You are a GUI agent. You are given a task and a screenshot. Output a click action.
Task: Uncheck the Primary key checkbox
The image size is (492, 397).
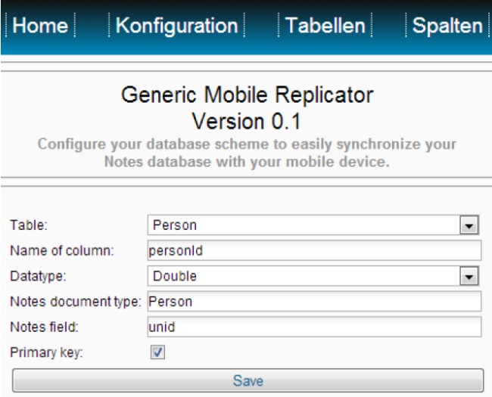click(157, 352)
